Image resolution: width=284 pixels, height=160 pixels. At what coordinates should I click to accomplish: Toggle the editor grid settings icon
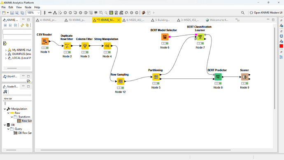tap(111, 13)
